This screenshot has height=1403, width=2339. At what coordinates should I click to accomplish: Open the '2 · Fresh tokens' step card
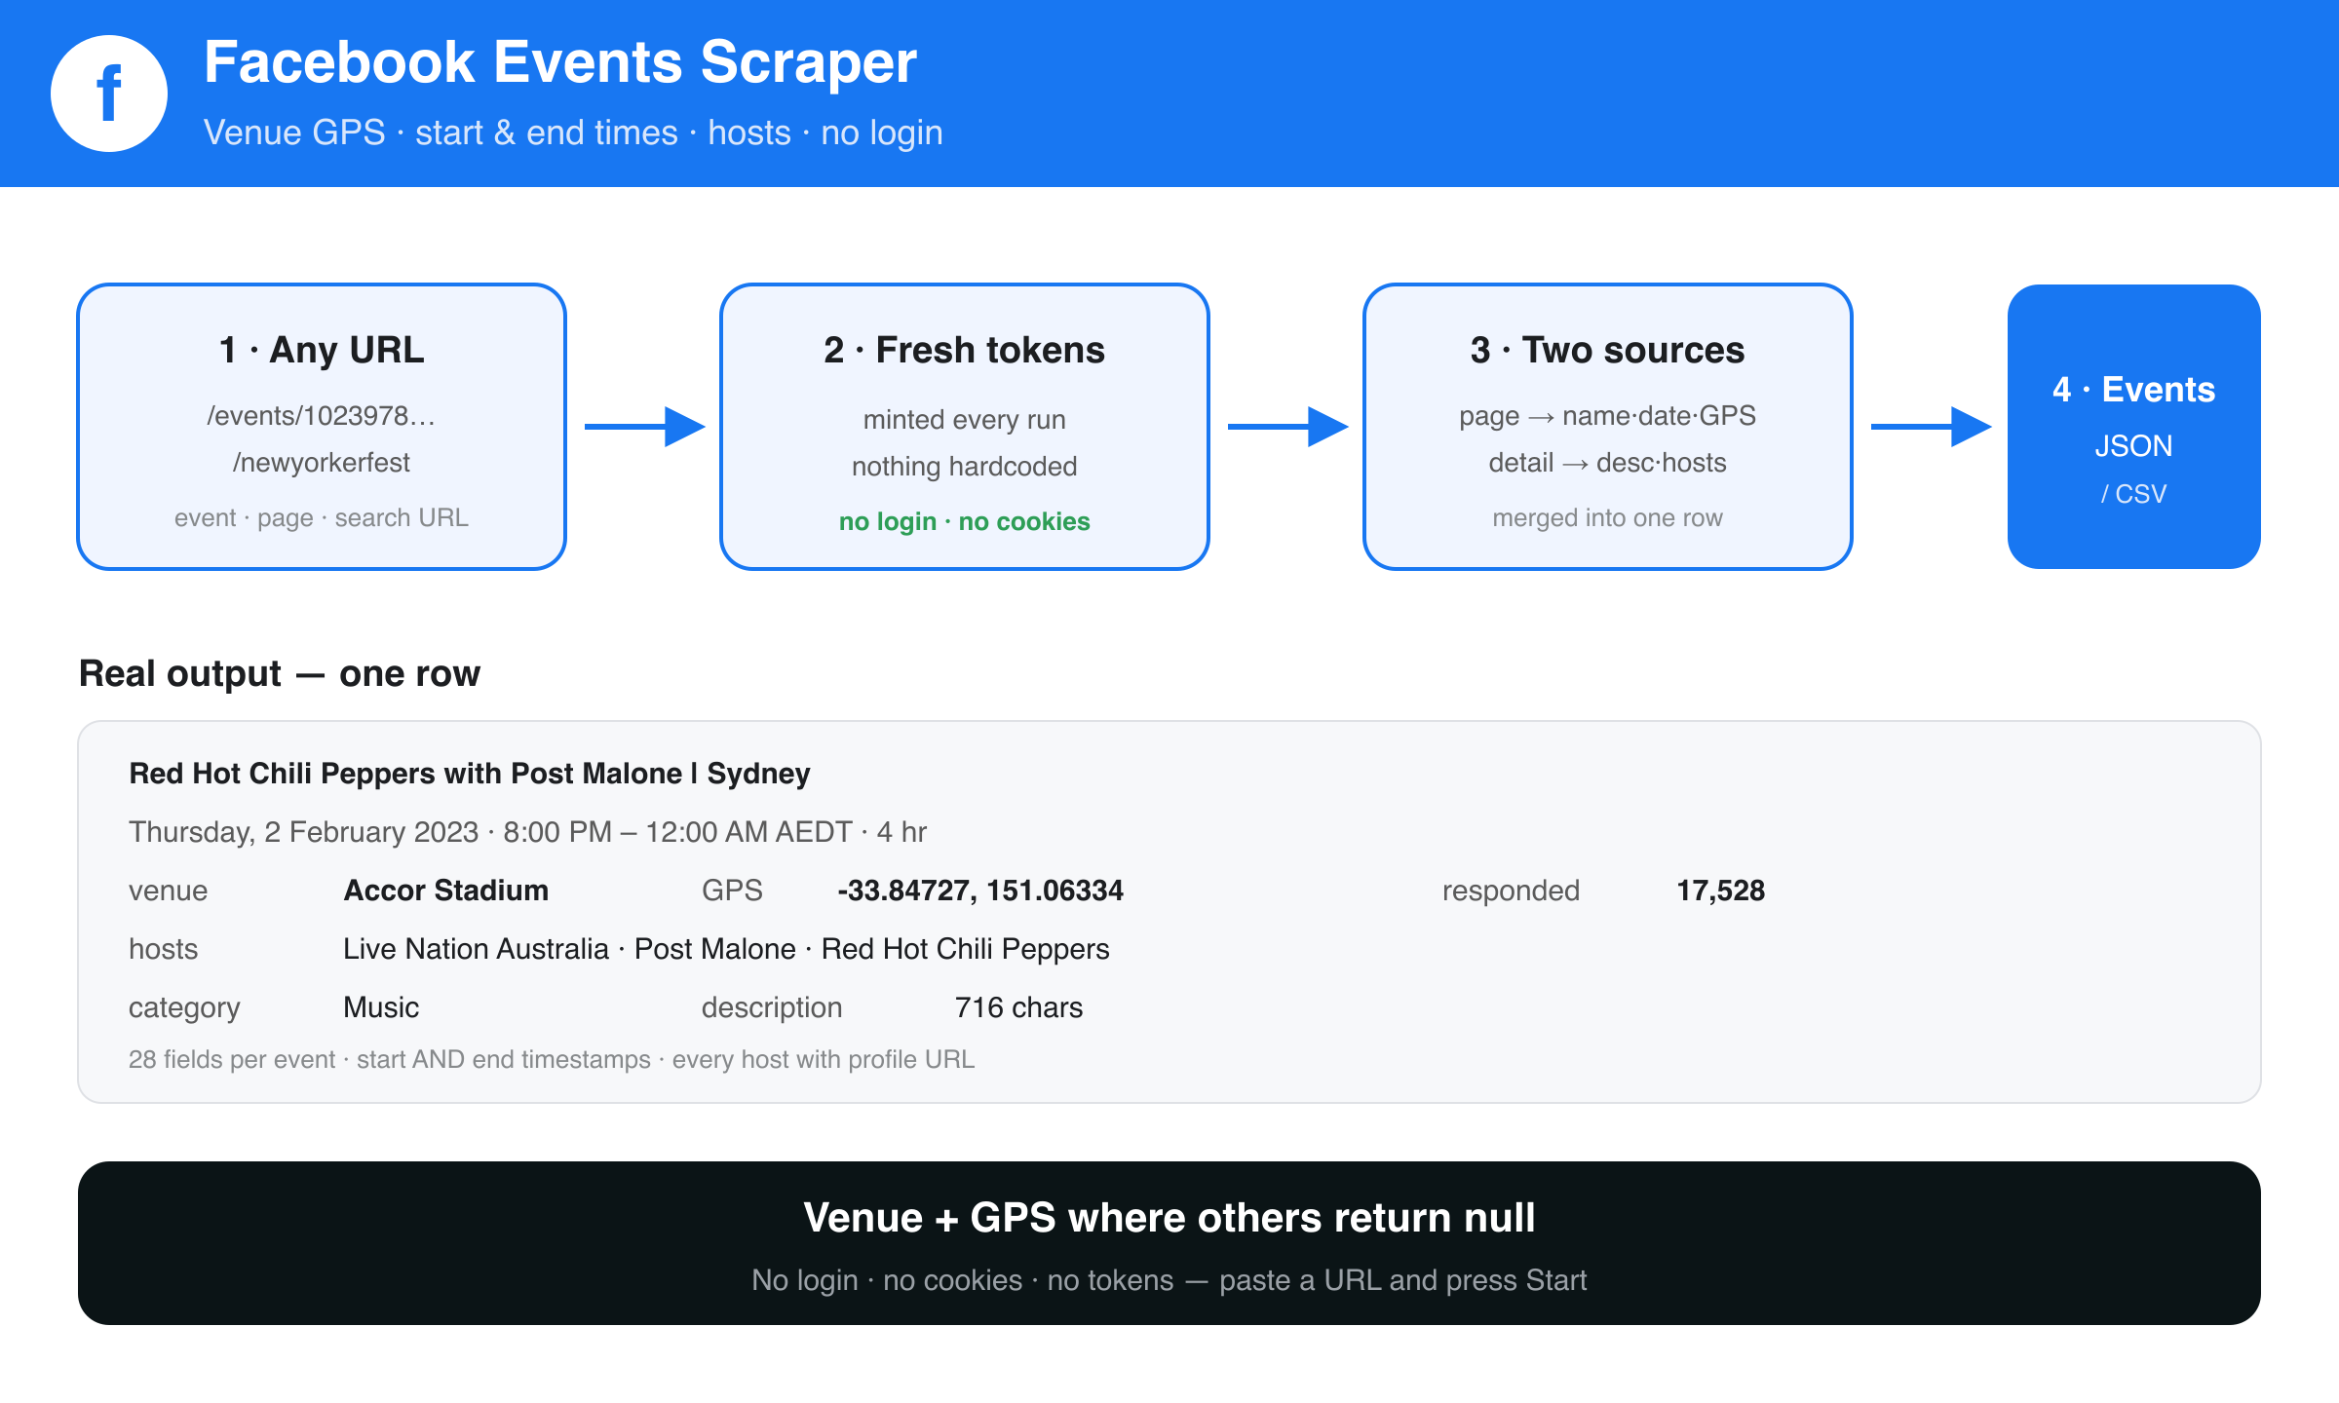965,427
